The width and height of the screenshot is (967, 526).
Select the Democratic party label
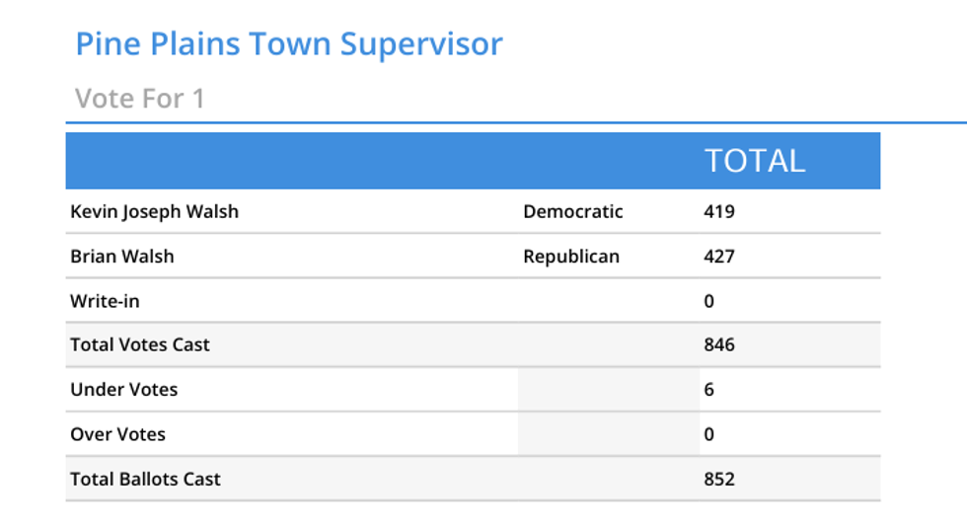click(x=573, y=211)
